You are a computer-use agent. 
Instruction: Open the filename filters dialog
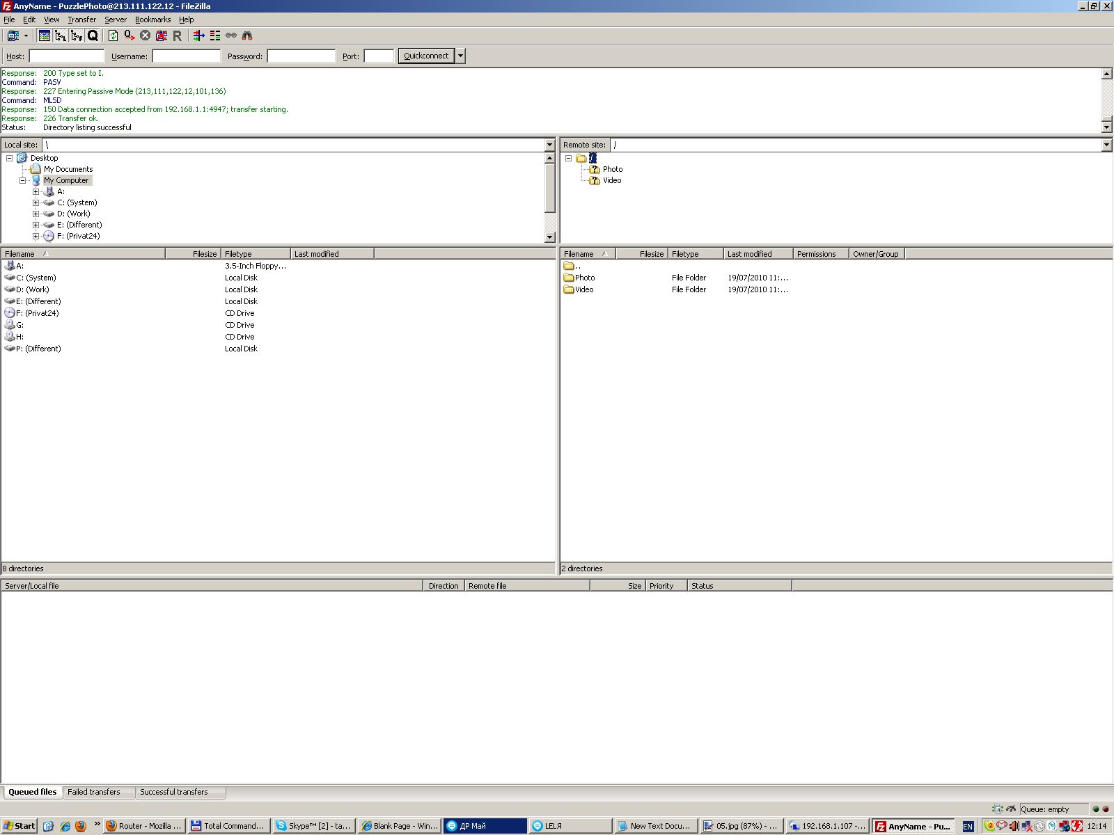198,35
